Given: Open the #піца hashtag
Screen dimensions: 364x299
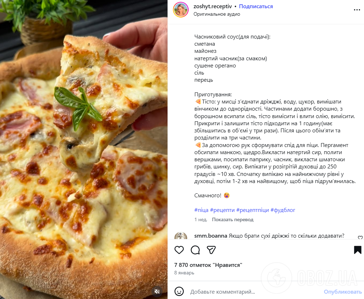Looking at the screenshot, I should (x=201, y=210).
